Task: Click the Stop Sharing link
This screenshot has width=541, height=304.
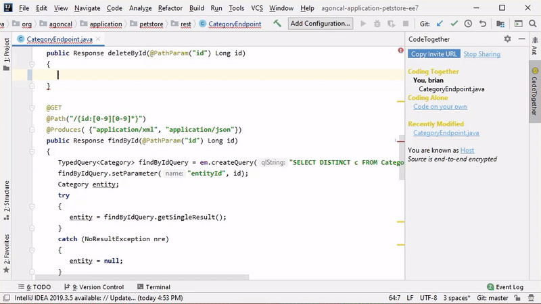Action: 481,54
